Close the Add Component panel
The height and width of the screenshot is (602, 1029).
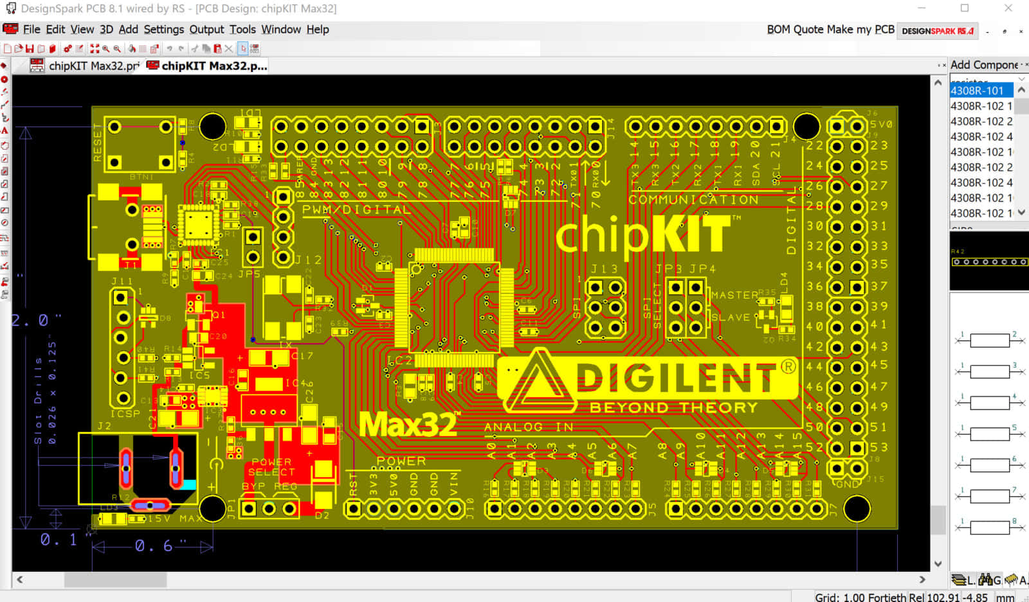[1027, 66]
